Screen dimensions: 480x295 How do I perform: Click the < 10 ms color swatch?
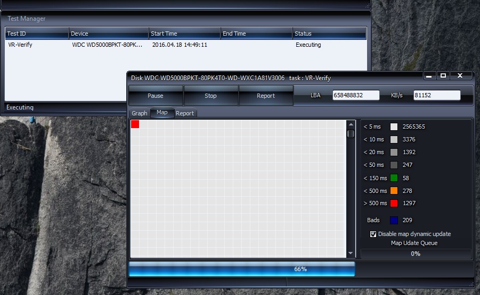tap(394, 140)
